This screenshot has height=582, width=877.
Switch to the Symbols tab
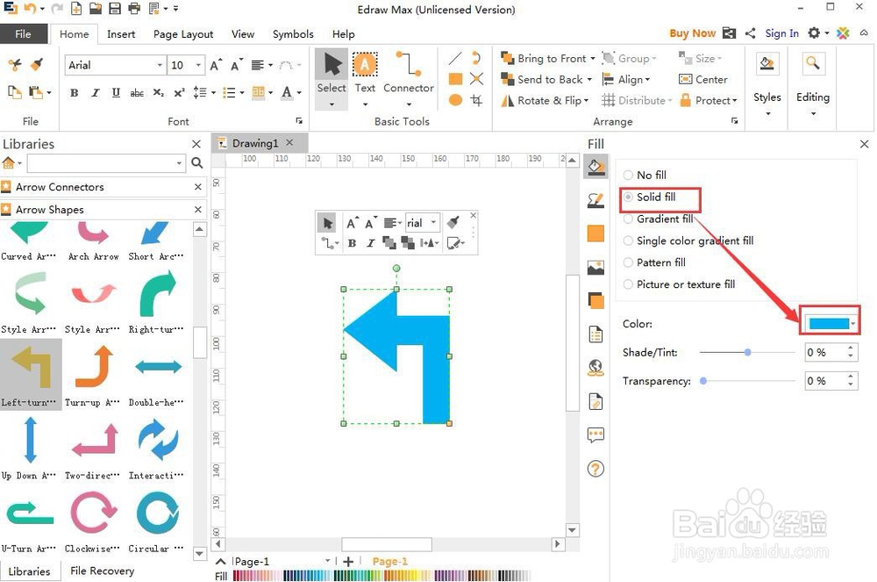[293, 34]
